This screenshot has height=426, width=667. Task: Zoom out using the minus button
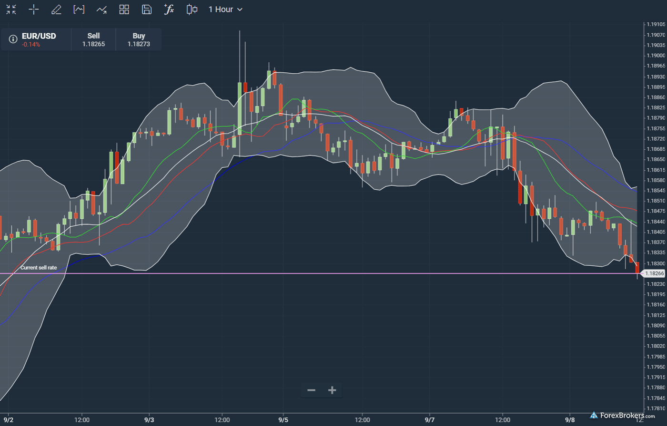(311, 390)
